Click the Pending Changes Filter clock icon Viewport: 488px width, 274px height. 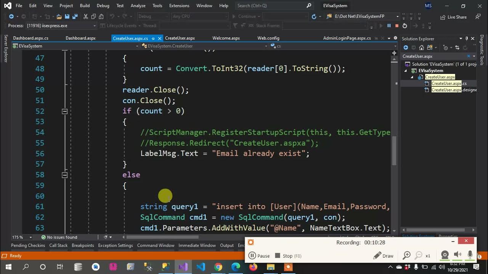pyautogui.click(x=445, y=48)
